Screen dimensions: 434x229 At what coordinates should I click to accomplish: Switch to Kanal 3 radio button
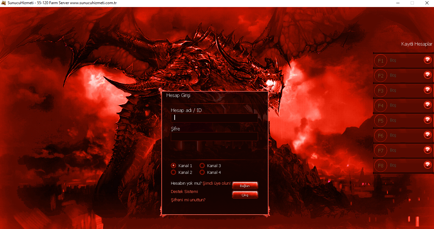click(202, 166)
